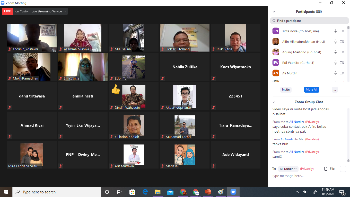
Task: Click the Mute All button
Action: [311, 90]
